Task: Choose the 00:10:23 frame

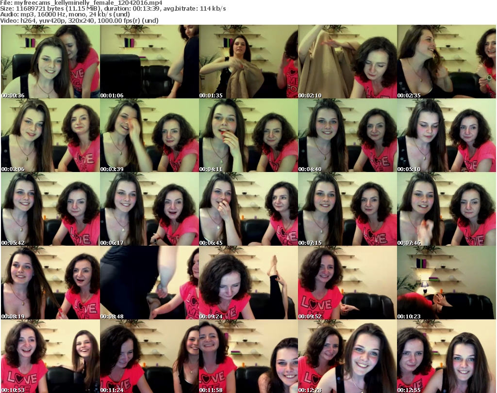Action: [447, 283]
